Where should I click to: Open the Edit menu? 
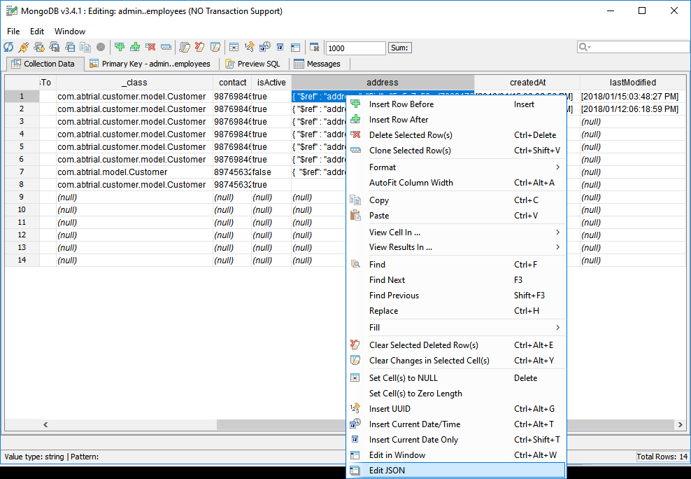(x=37, y=32)
